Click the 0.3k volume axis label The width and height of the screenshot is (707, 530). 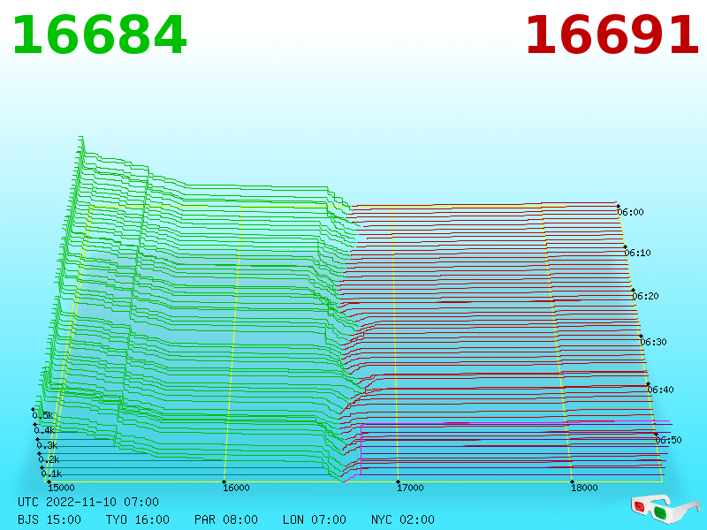point(48,446)
